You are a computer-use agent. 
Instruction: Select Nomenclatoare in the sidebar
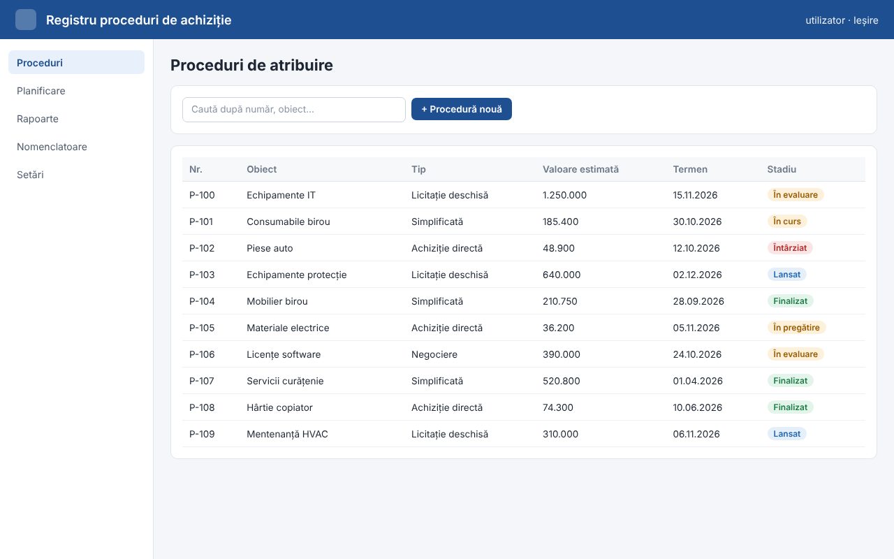coord(76,147)
